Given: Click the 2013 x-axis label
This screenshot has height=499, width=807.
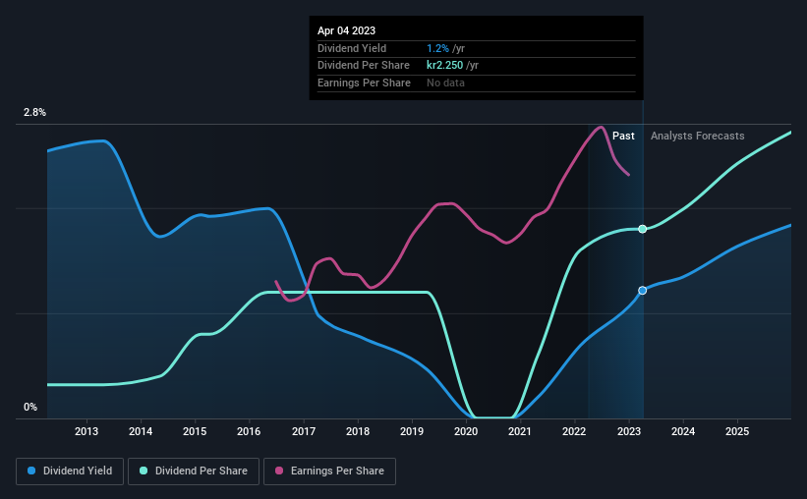Looking at the screenshot, I should point(86,431).
